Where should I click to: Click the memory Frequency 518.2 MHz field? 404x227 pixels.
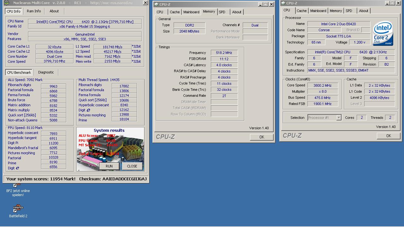point(224,53)
